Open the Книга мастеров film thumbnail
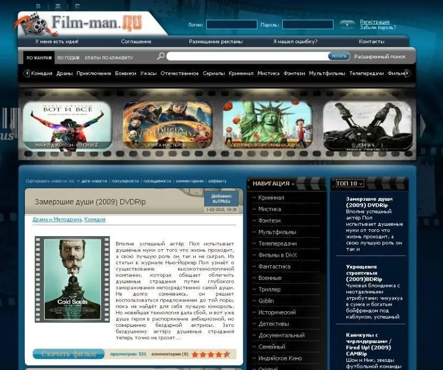 (167, 125)
